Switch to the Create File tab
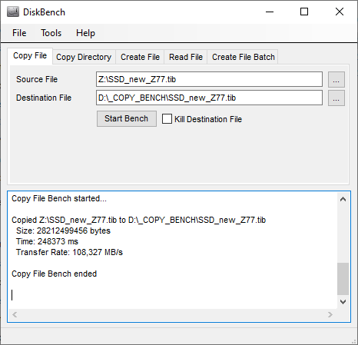Image resolution: width=358 pixels, height=345 pixels. (140, 57)
